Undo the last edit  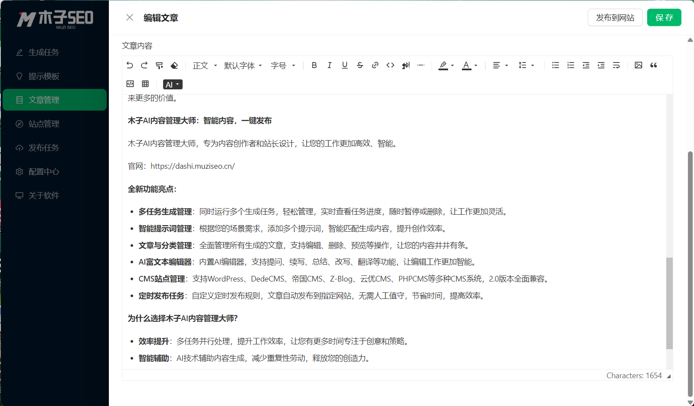130,65
